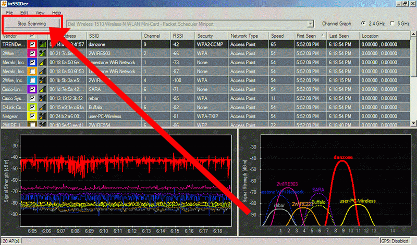Image resolution: width=417 pixels, height=245 pixels.
Task: Click the signal icon in the SARA row
Action: click(x=43, y=89)
